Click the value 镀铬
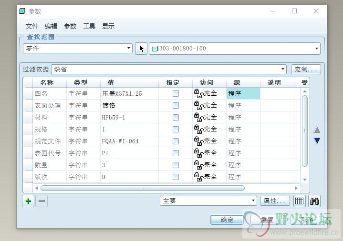Screen dimensions: 343x241 click(x=109, y=106)
